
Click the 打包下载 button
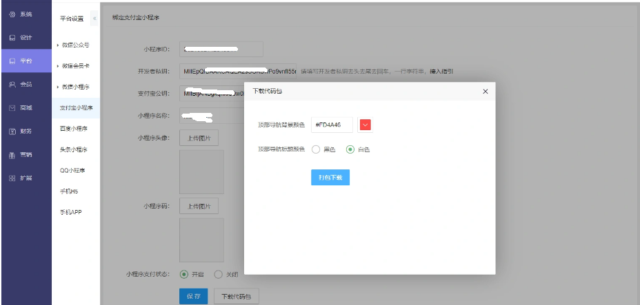(330, 177)
